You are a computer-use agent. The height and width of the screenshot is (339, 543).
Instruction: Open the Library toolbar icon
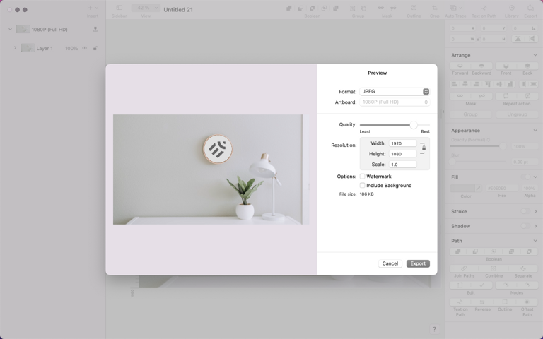511,8
